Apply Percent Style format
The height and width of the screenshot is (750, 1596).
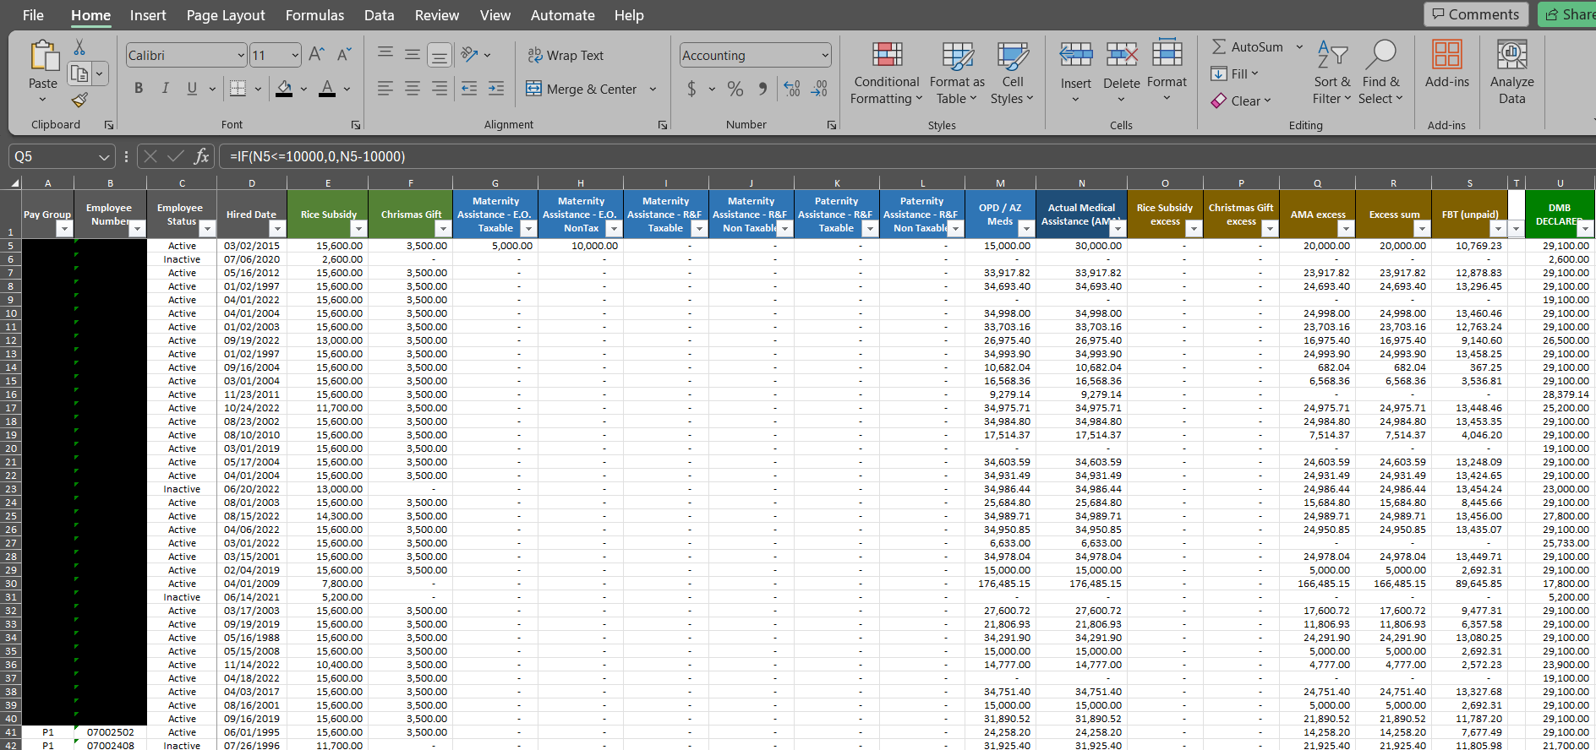735,89
